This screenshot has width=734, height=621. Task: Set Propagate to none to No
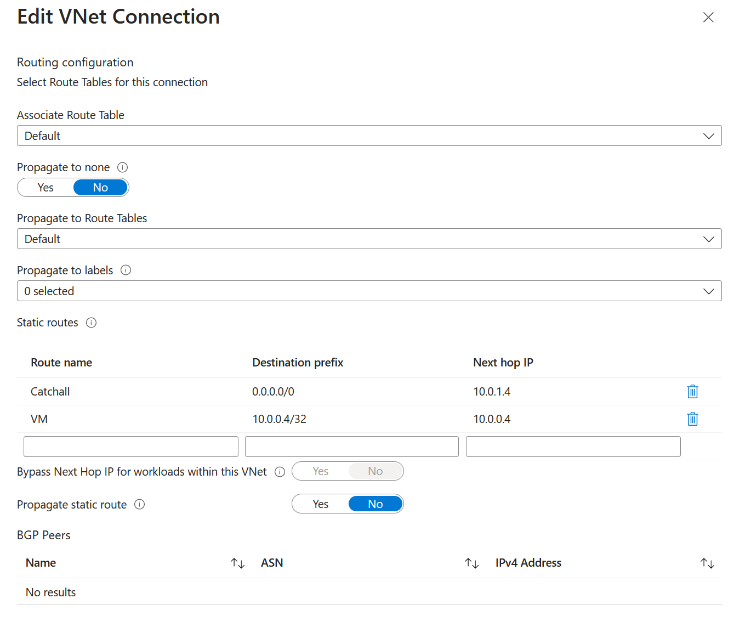tap(100, 188)
